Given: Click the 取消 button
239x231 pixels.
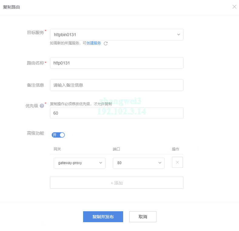Looking at the screenshot, I should coord(143,217).
